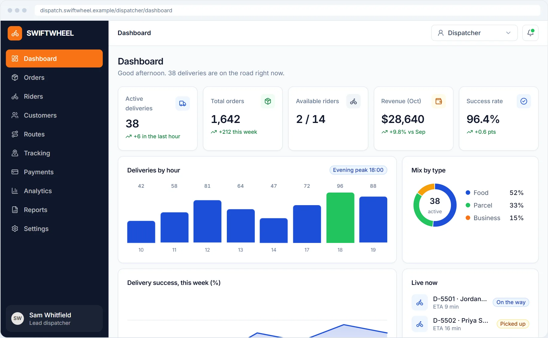The height and width of the screenshot is (338, 548).
Task: Click the trend arrow beside +9.8% vs Sep
Action: click(x=384, y=132)
